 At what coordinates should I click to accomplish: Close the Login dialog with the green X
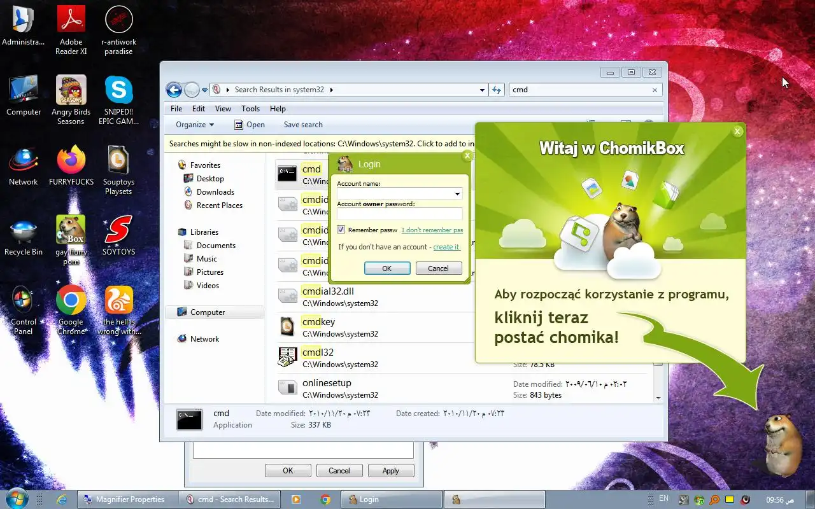point(467,155)
